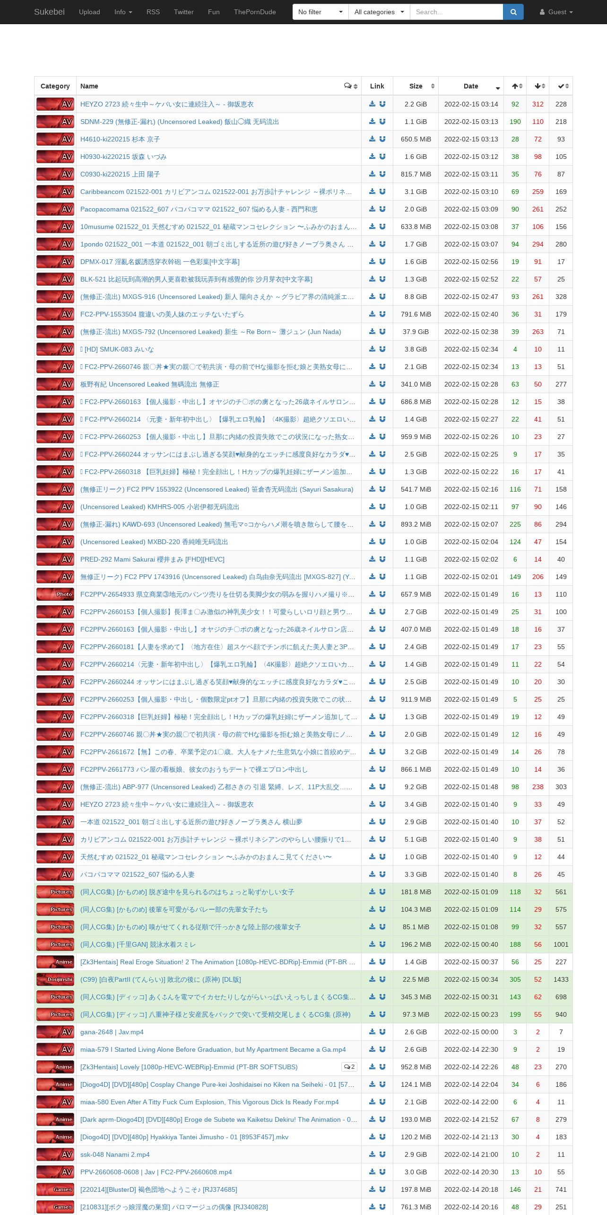Click completed count 1433
This screenshot has width=607, height=1215.
[x=561, y=979]
